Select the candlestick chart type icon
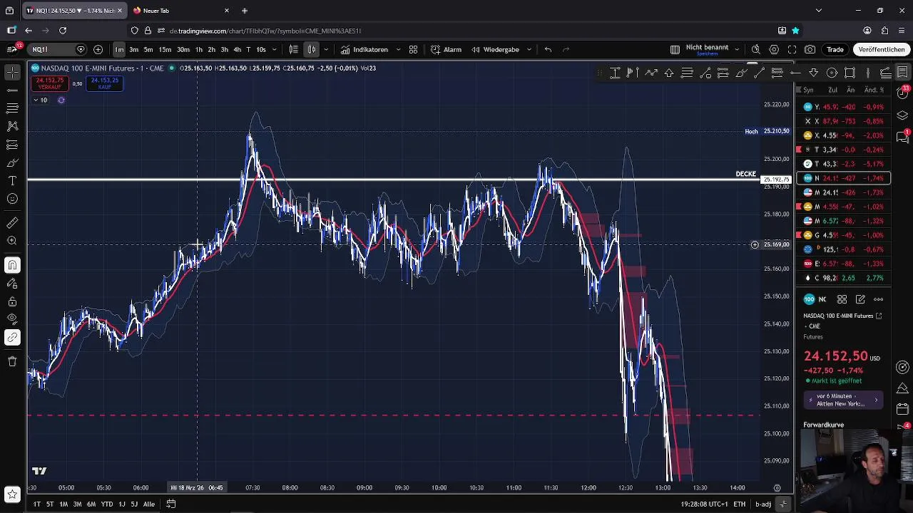The width and height of the screenshot is (913, 513). pyautogui.click(x=312, y=49)
